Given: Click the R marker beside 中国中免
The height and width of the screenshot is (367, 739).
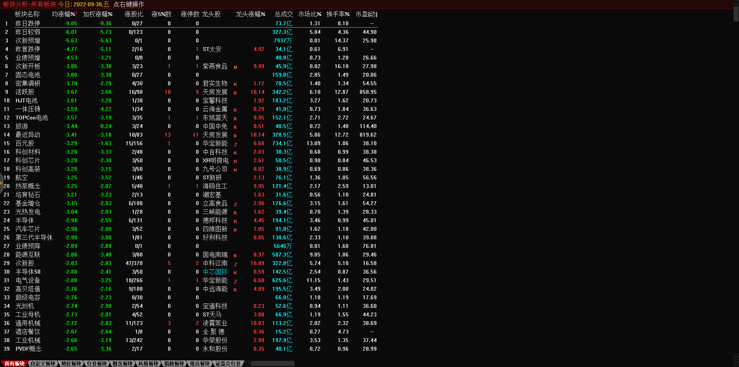Looking at the screenshot, I should click(235, 127).
